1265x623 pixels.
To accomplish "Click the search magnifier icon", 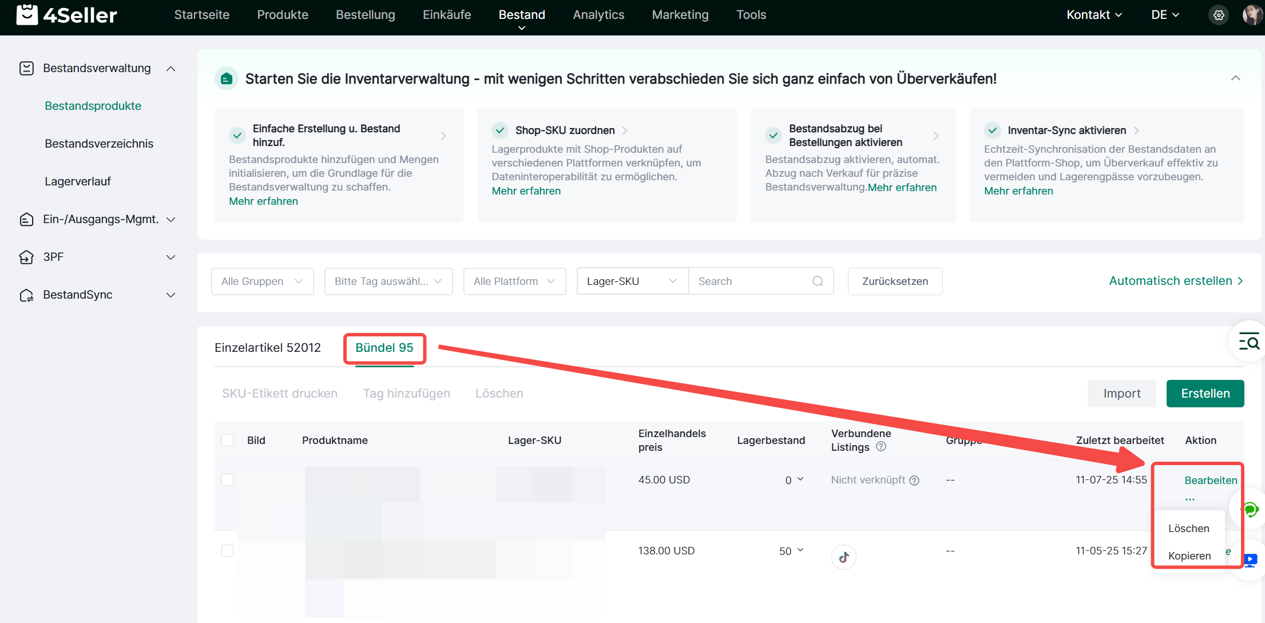I will tap(818, 281).
